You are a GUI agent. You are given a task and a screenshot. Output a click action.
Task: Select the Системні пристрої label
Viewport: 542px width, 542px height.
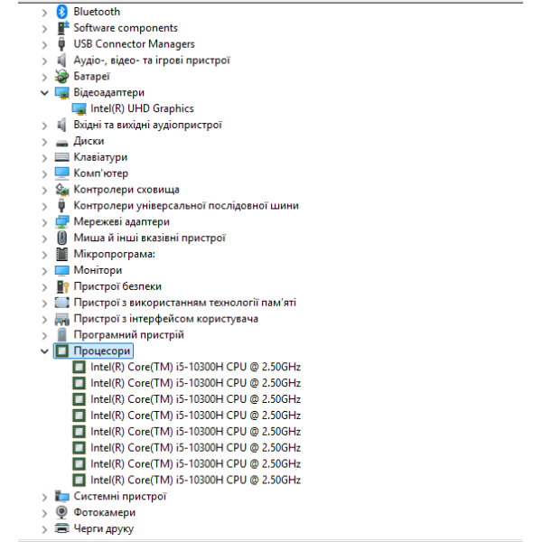120,497
